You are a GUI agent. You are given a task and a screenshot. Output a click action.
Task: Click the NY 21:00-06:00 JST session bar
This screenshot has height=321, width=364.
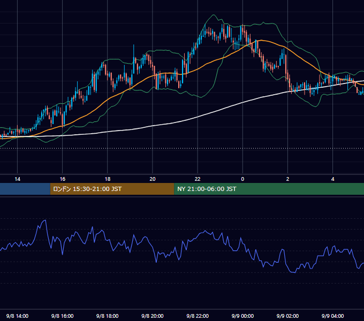click(x=269, y=189)
